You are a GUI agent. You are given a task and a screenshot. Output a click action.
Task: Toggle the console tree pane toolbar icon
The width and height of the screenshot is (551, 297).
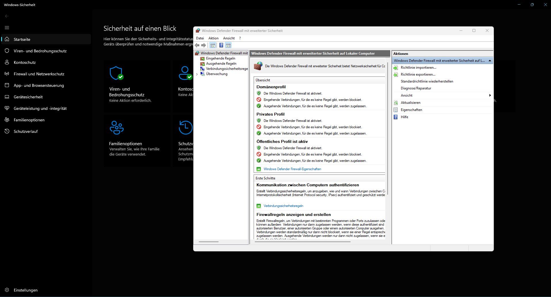(x=213, y=45)
